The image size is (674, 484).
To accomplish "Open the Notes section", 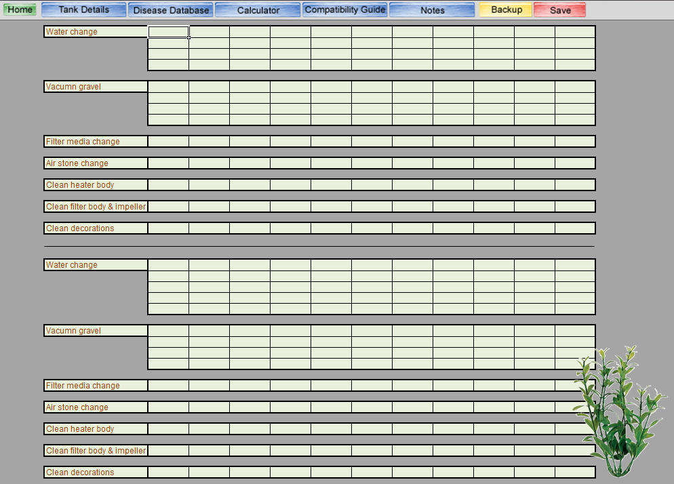I will tap(432, 9).
